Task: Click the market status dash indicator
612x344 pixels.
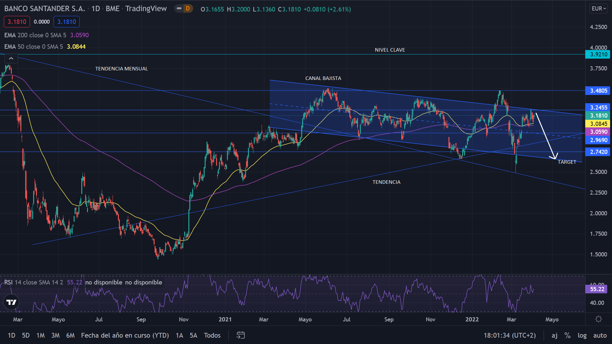Action: pos(179,9)
